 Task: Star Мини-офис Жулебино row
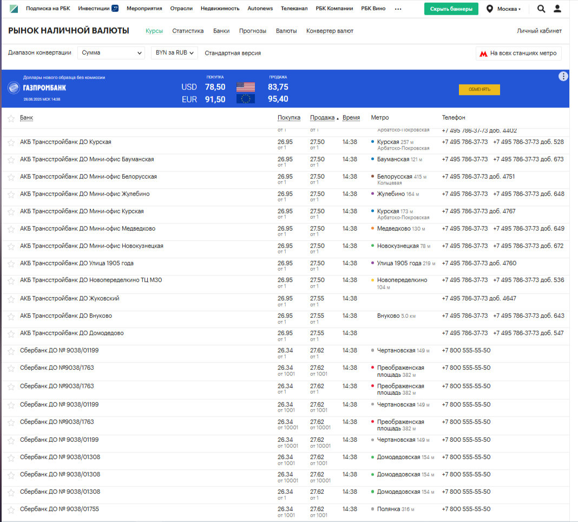click(x=11, y=195)
